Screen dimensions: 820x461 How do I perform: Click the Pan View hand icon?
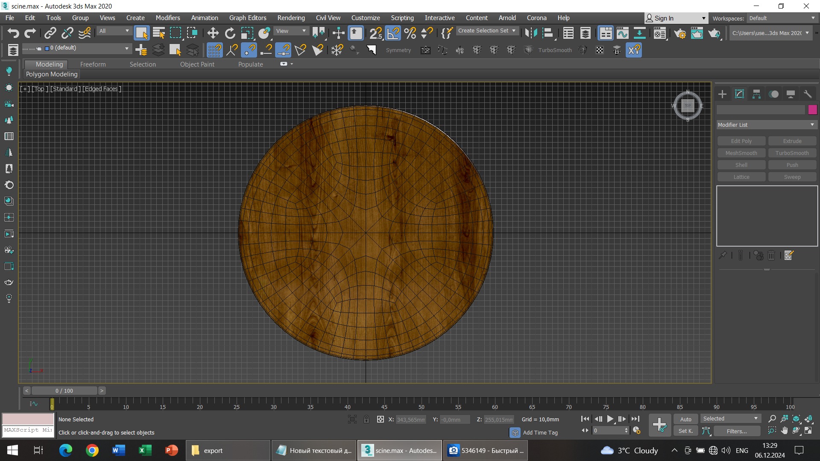click(x=784, y=431)
